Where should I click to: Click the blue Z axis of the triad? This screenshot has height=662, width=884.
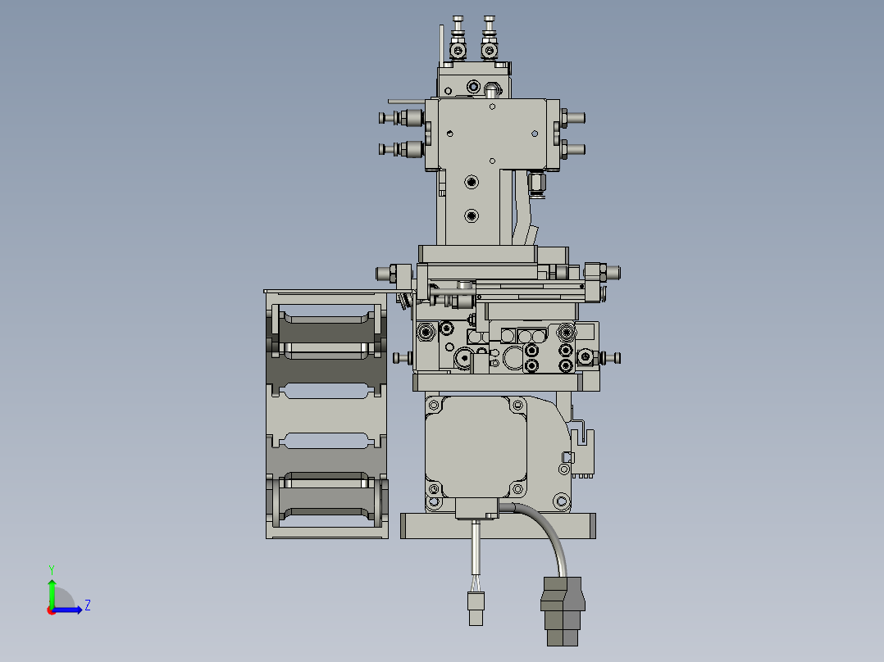pos(69,610)
